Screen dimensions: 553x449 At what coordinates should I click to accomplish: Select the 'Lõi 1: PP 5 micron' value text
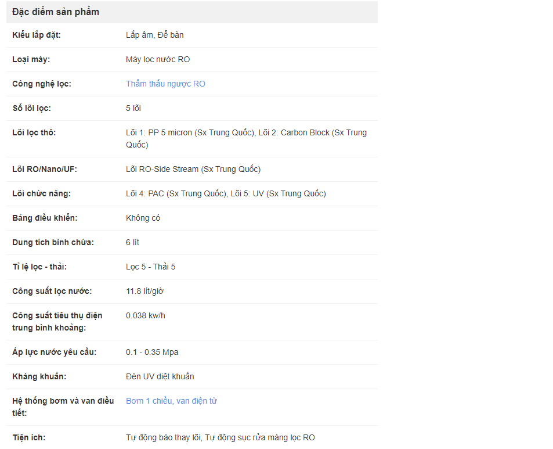pos(159,132)
